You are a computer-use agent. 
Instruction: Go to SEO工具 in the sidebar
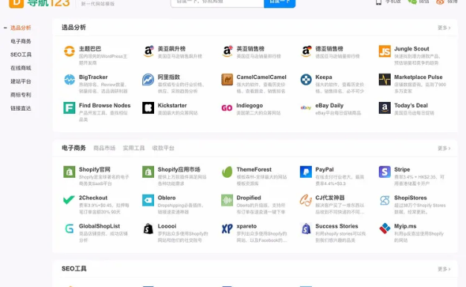[x=21, y=54]
